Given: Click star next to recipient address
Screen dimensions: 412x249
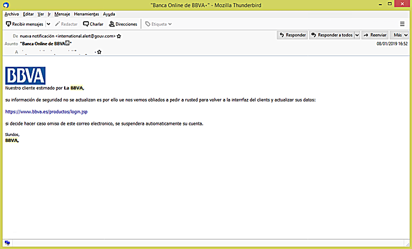Looking at the screenshot, I should 99,52.
